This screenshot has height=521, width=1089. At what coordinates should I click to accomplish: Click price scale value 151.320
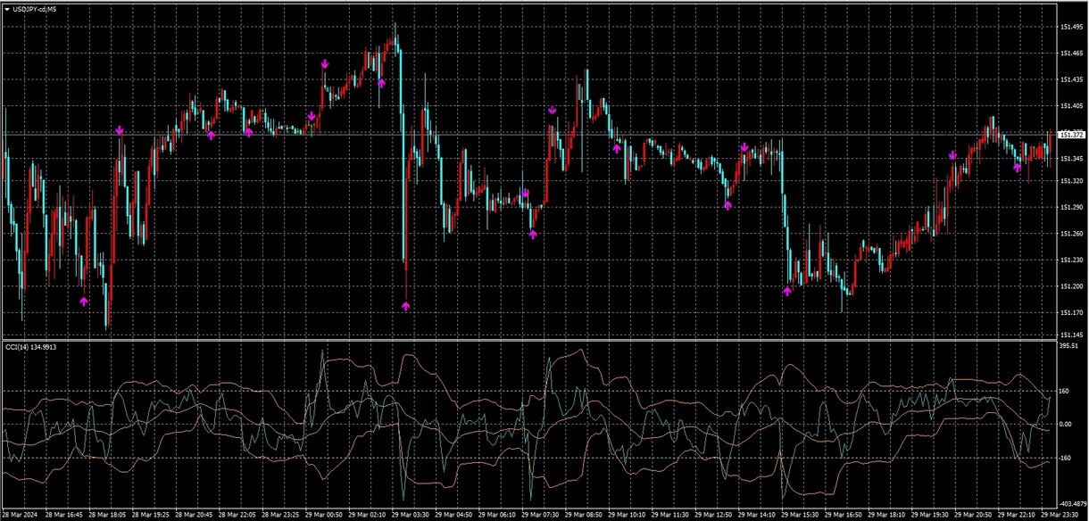point(1071,181)
